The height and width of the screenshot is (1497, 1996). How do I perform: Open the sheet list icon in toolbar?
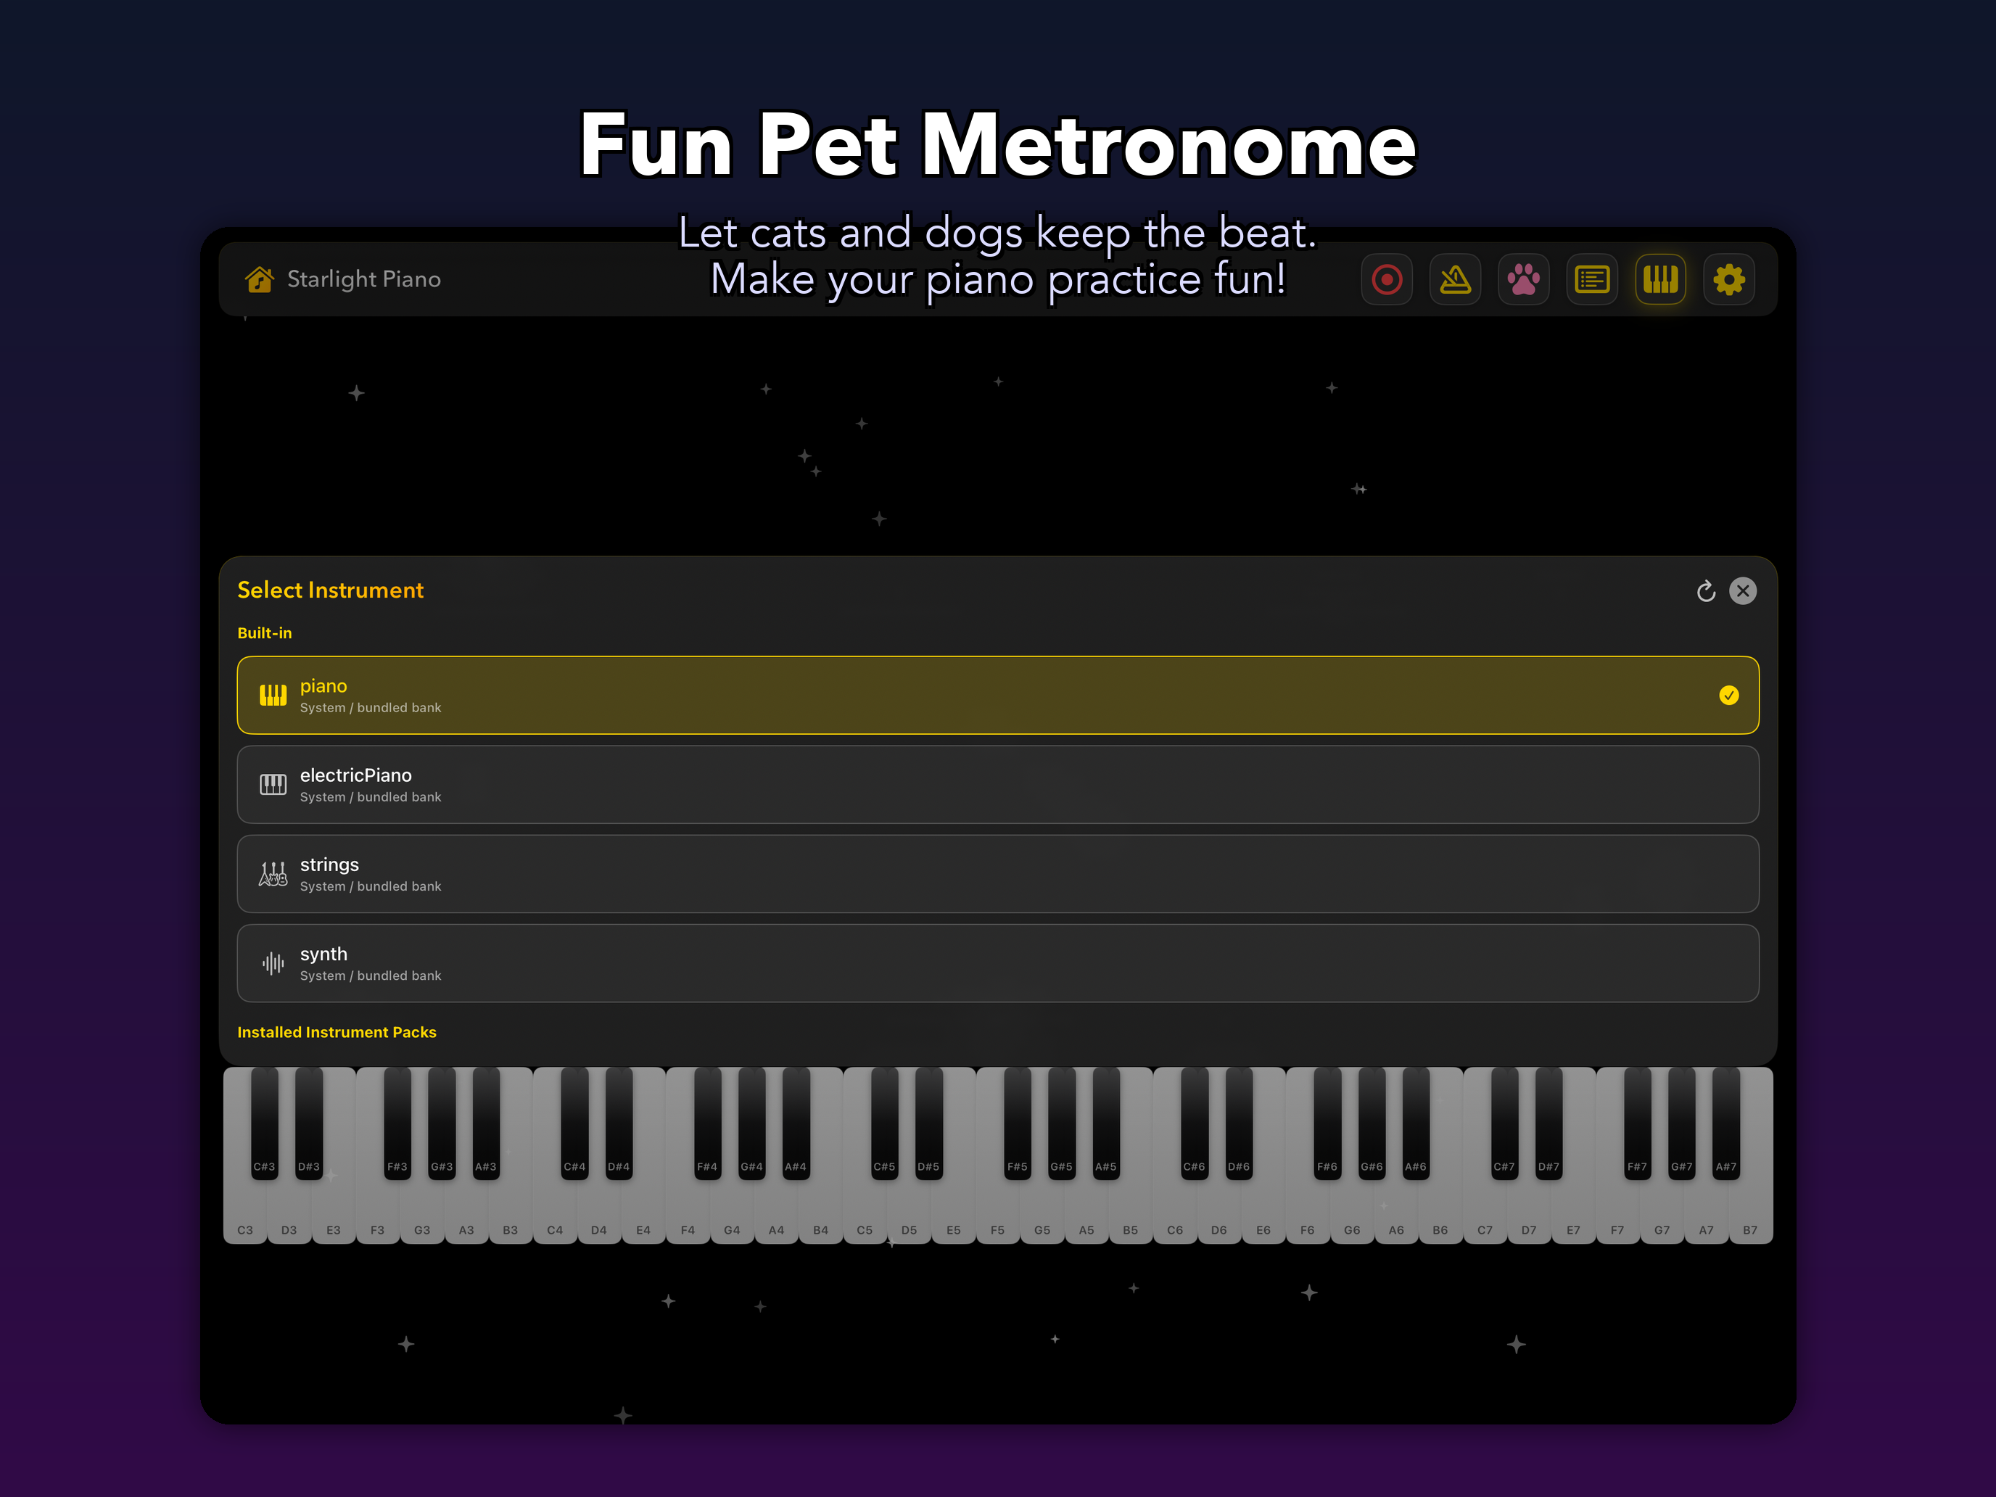click(x=1592, y=280)
